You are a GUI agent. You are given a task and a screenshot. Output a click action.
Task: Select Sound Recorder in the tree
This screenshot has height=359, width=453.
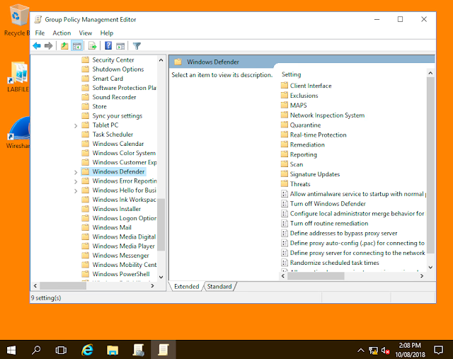114,97
